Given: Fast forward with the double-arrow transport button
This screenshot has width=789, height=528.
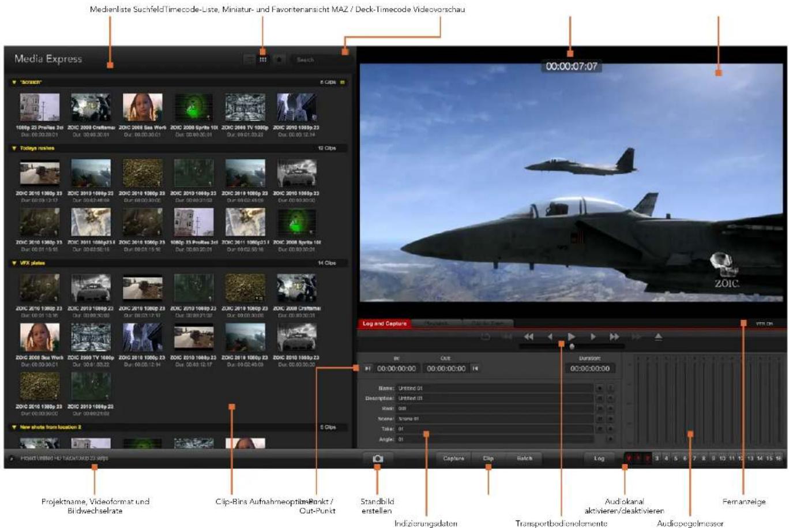Looking at the screenshot, I should click(614, 337).
